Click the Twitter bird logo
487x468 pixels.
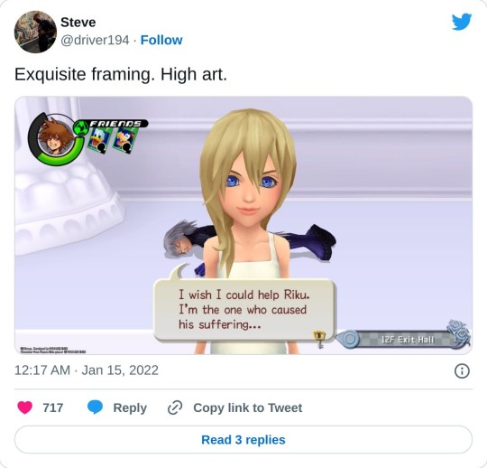pos(462,22)
